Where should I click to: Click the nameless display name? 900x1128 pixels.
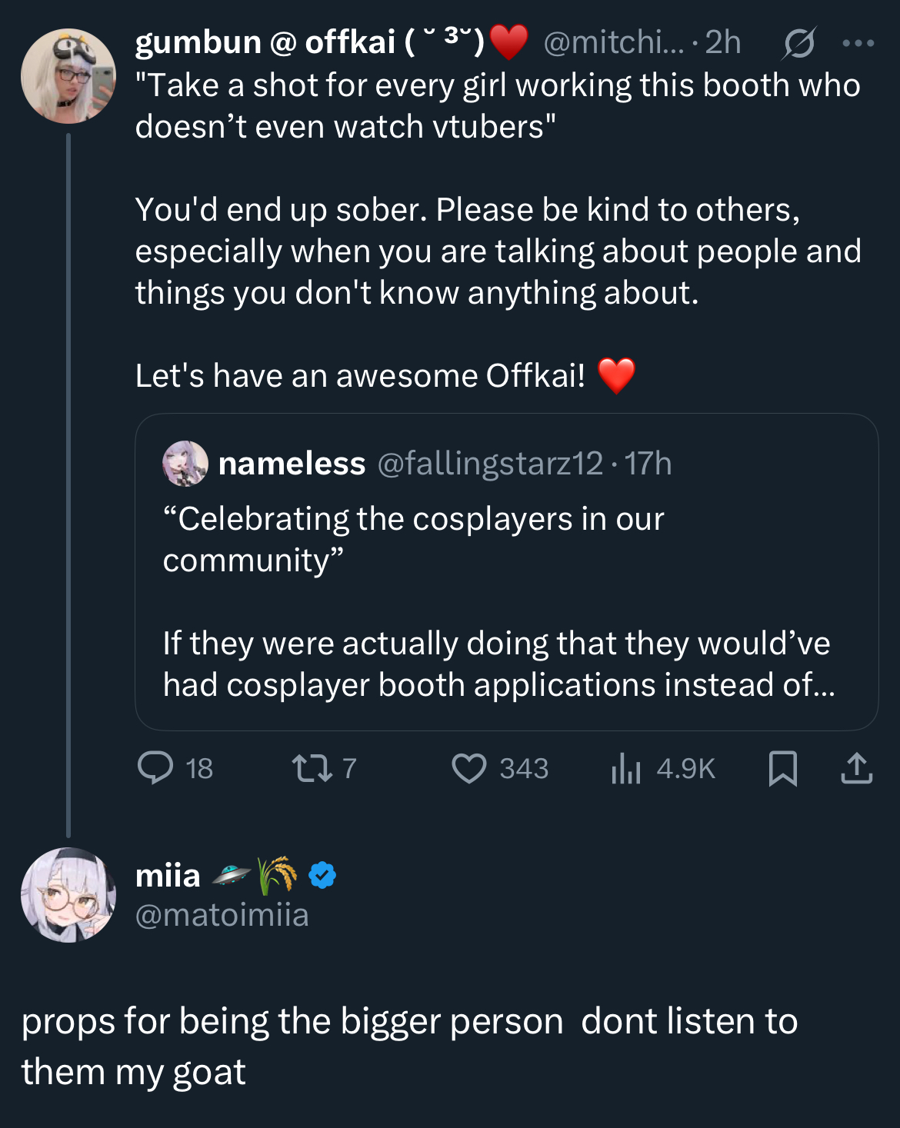tap(292, 464)
